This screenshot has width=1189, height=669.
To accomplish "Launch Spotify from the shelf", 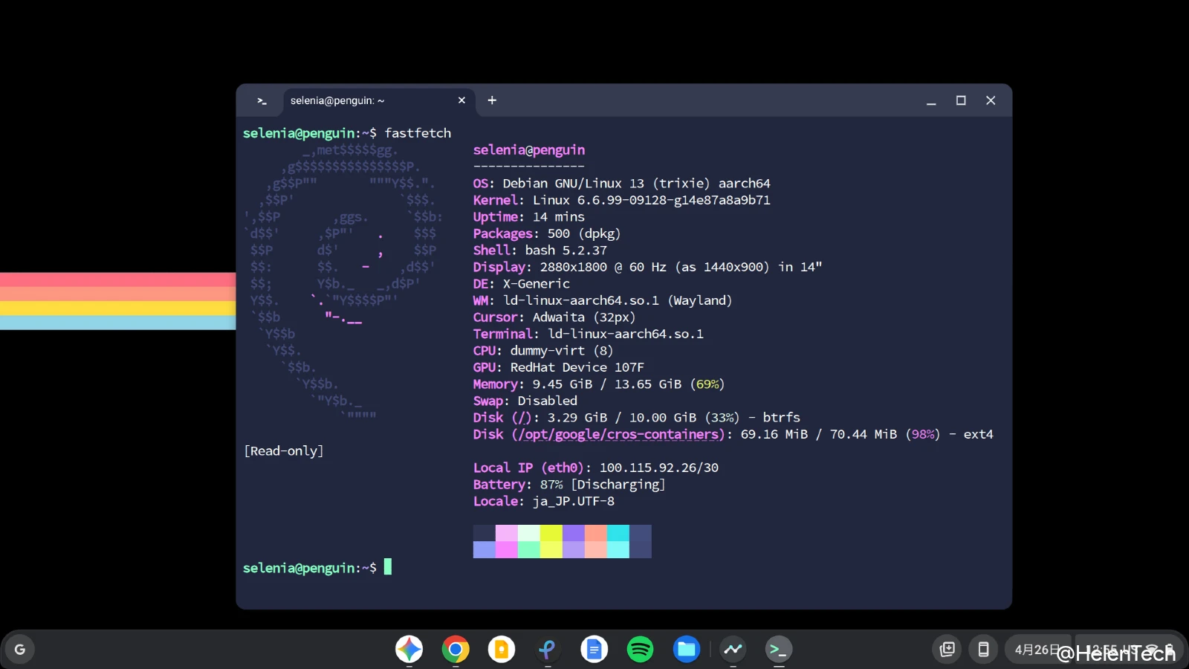I will point(640,649).
